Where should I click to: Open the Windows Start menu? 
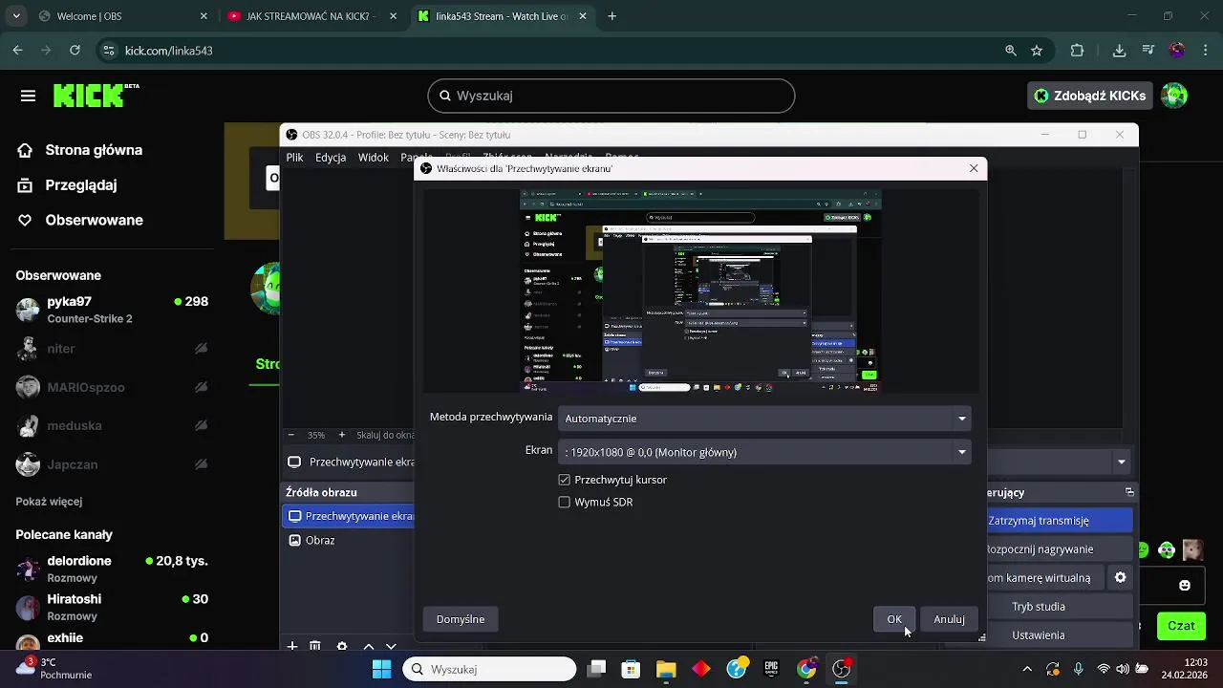[x=381, y=669]
